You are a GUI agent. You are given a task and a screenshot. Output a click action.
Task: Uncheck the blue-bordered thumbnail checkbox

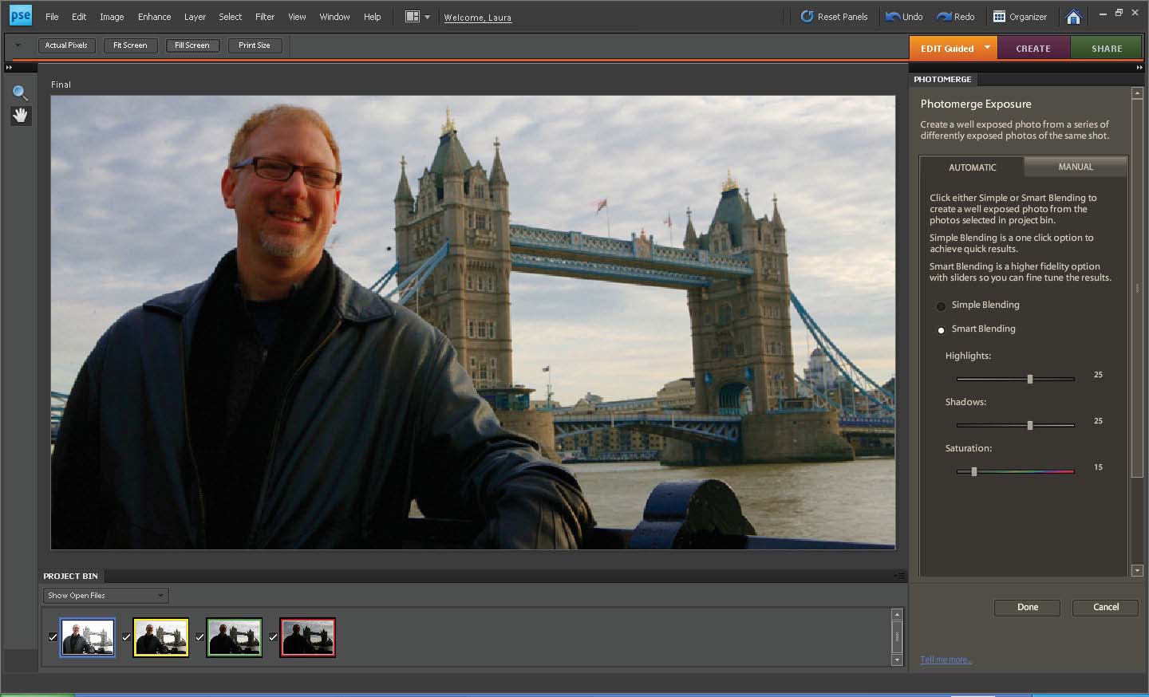click(53, 637)
